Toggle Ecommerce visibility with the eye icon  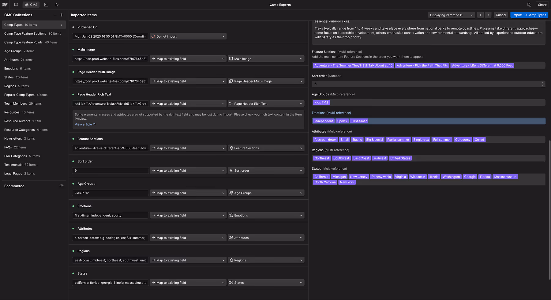pyautogui.click(x=62, y=186)
